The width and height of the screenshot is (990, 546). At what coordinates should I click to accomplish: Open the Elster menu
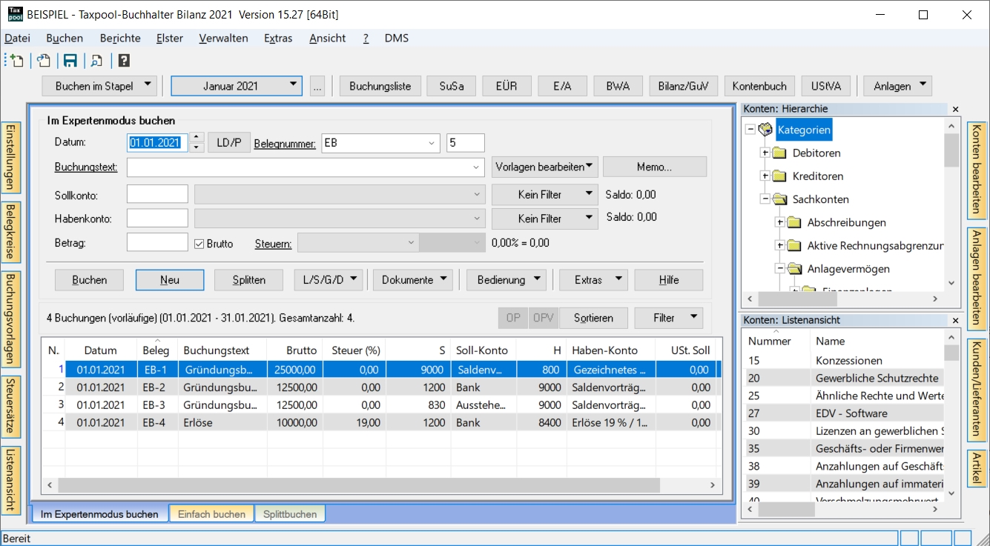click(170, 39)
